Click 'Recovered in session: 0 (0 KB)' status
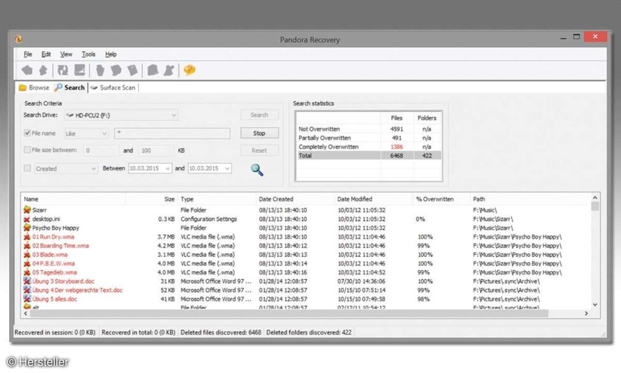The height and width of the screenshot is (373, 621). coord(56,332)
